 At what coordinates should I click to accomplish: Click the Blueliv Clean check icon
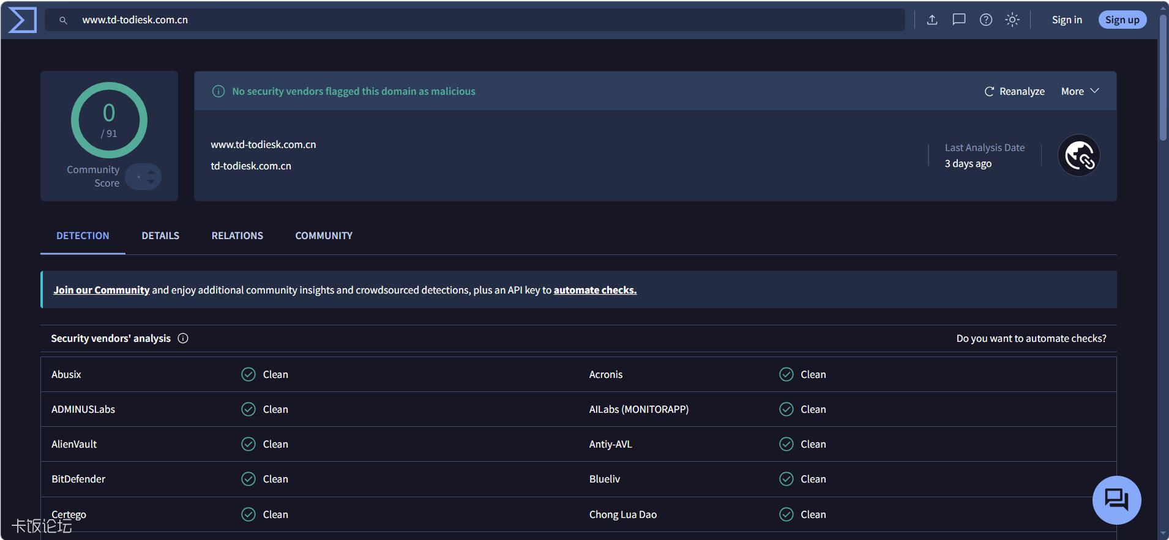[x=786, y=479]
